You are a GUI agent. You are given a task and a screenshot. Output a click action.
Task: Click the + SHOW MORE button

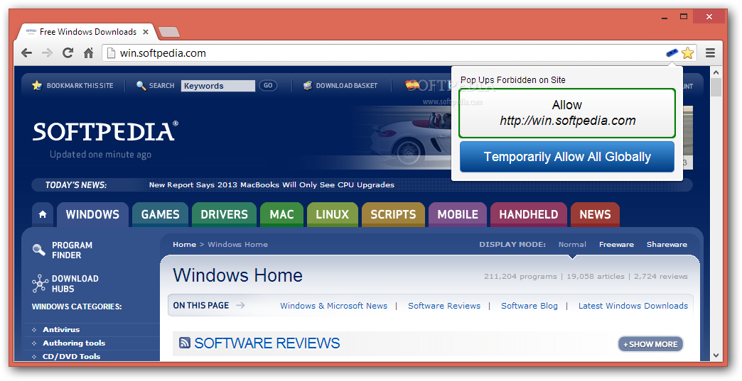tap(650, 344)
